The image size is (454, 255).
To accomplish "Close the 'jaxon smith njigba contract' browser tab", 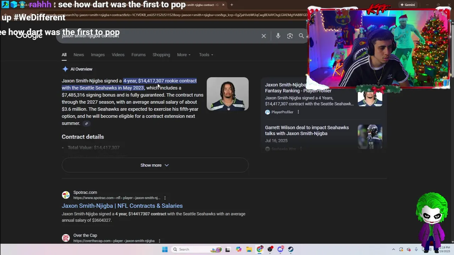I will [x=222, y=5].
